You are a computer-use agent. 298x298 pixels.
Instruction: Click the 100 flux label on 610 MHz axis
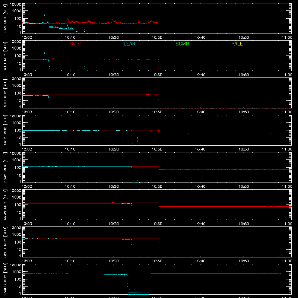tap(18, 93)
